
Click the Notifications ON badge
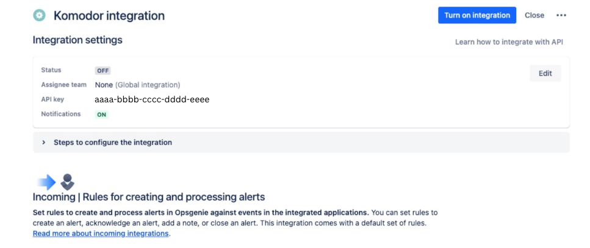click(x=102, y=115)
